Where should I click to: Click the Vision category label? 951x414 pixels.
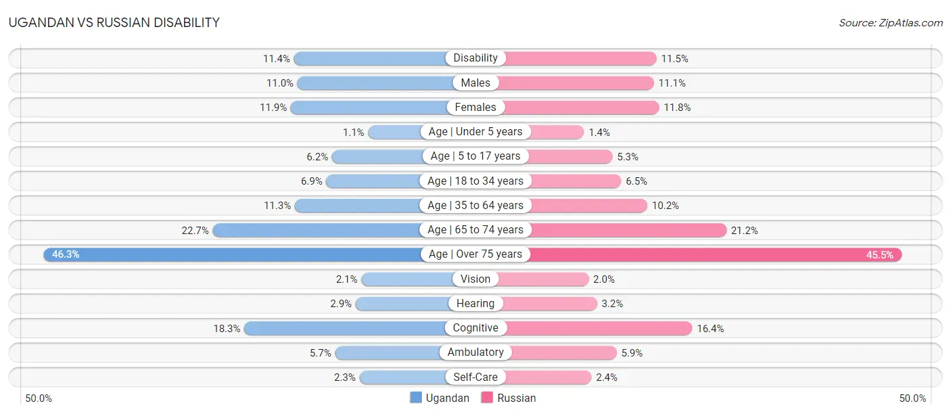pos(475,279)
